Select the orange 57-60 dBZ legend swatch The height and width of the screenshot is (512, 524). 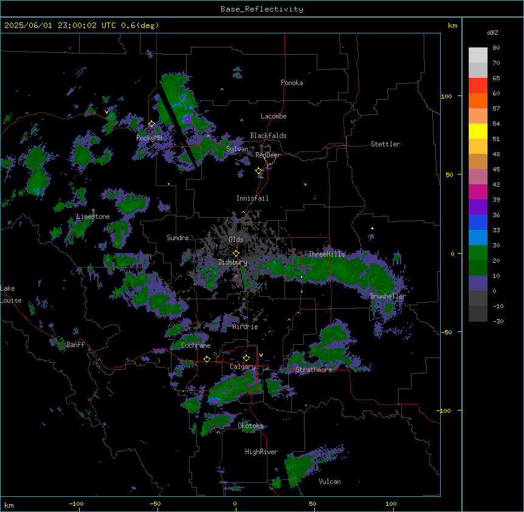(x=478, y=100)
